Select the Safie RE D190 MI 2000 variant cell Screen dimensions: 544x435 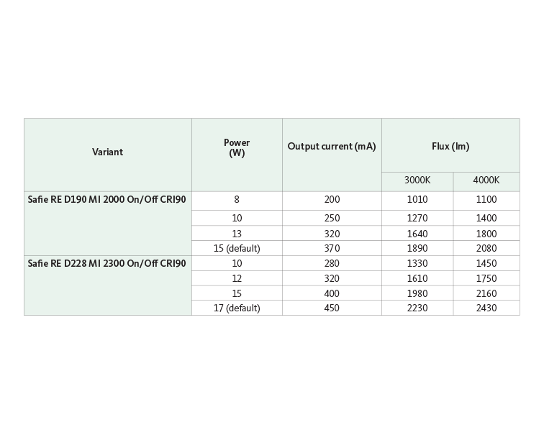point(107,200)
